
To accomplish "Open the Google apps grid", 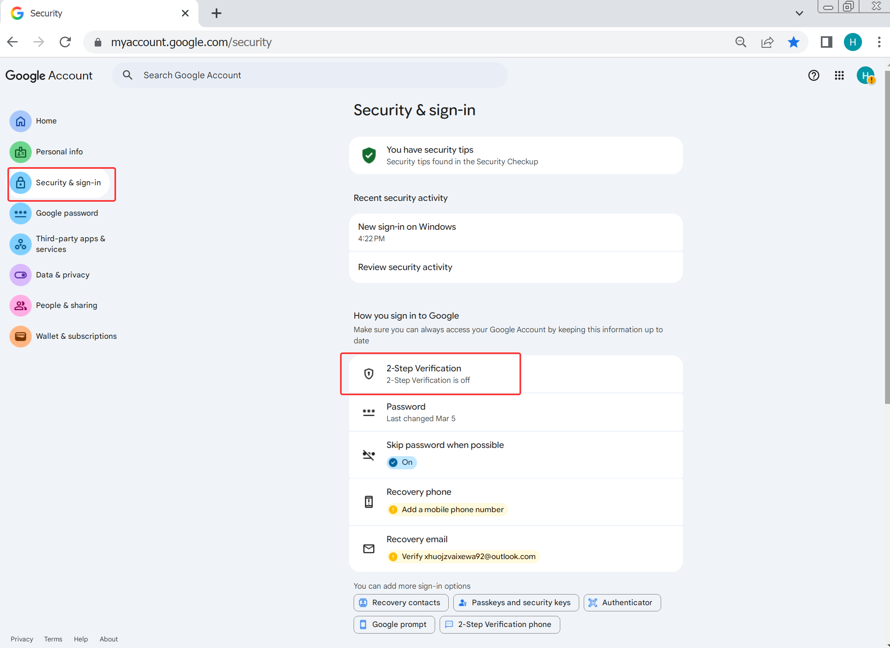I will tap(839, 75).
